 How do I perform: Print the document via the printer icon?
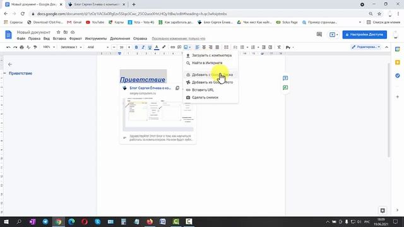click(x=21, y=47)
